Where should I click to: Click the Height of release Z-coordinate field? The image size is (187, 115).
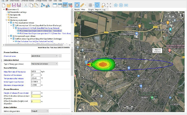pos(36,93)
